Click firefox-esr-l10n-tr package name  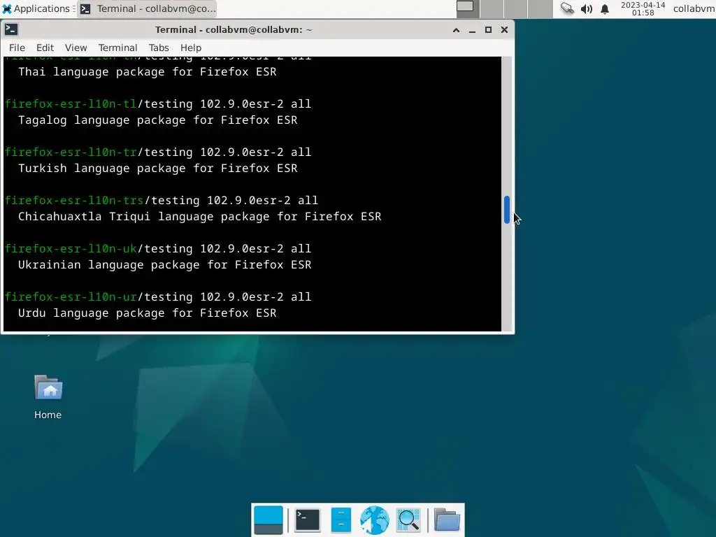[x=71, y=152]
